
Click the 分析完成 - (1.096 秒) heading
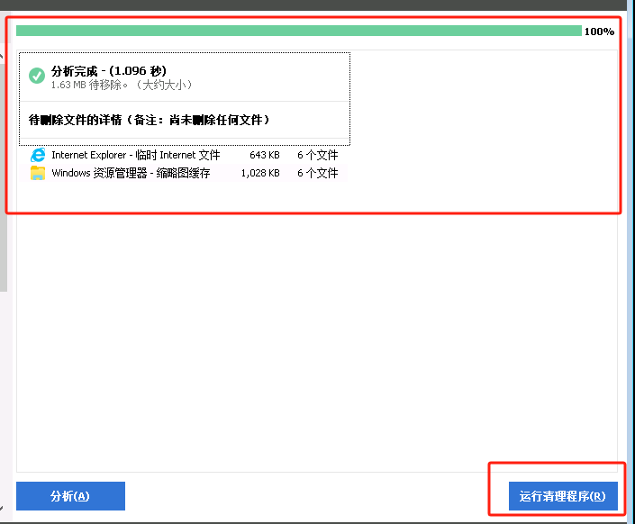click(108, 70)
